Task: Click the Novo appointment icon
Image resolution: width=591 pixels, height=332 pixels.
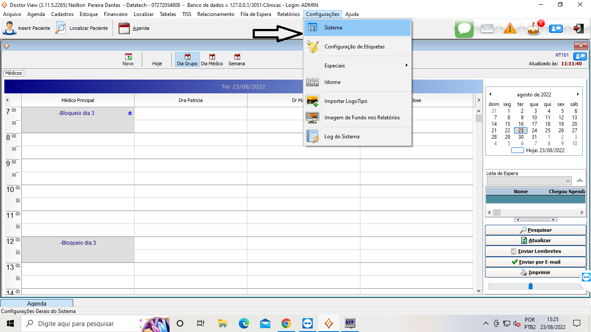Action: coord(128,60)
